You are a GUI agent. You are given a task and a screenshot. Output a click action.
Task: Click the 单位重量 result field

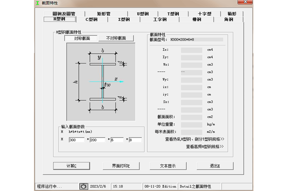coord(192,125)
